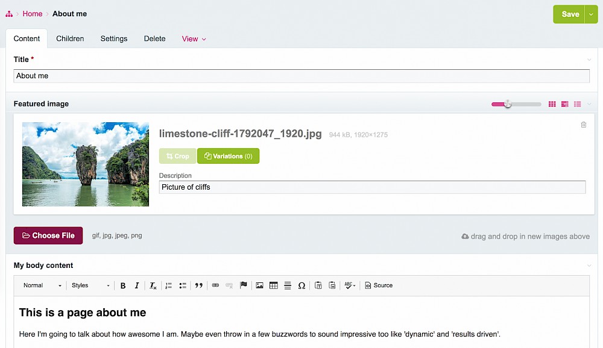Open the Styles dropdown
This screenshot has width=603, height=348.
coord(90,285)
